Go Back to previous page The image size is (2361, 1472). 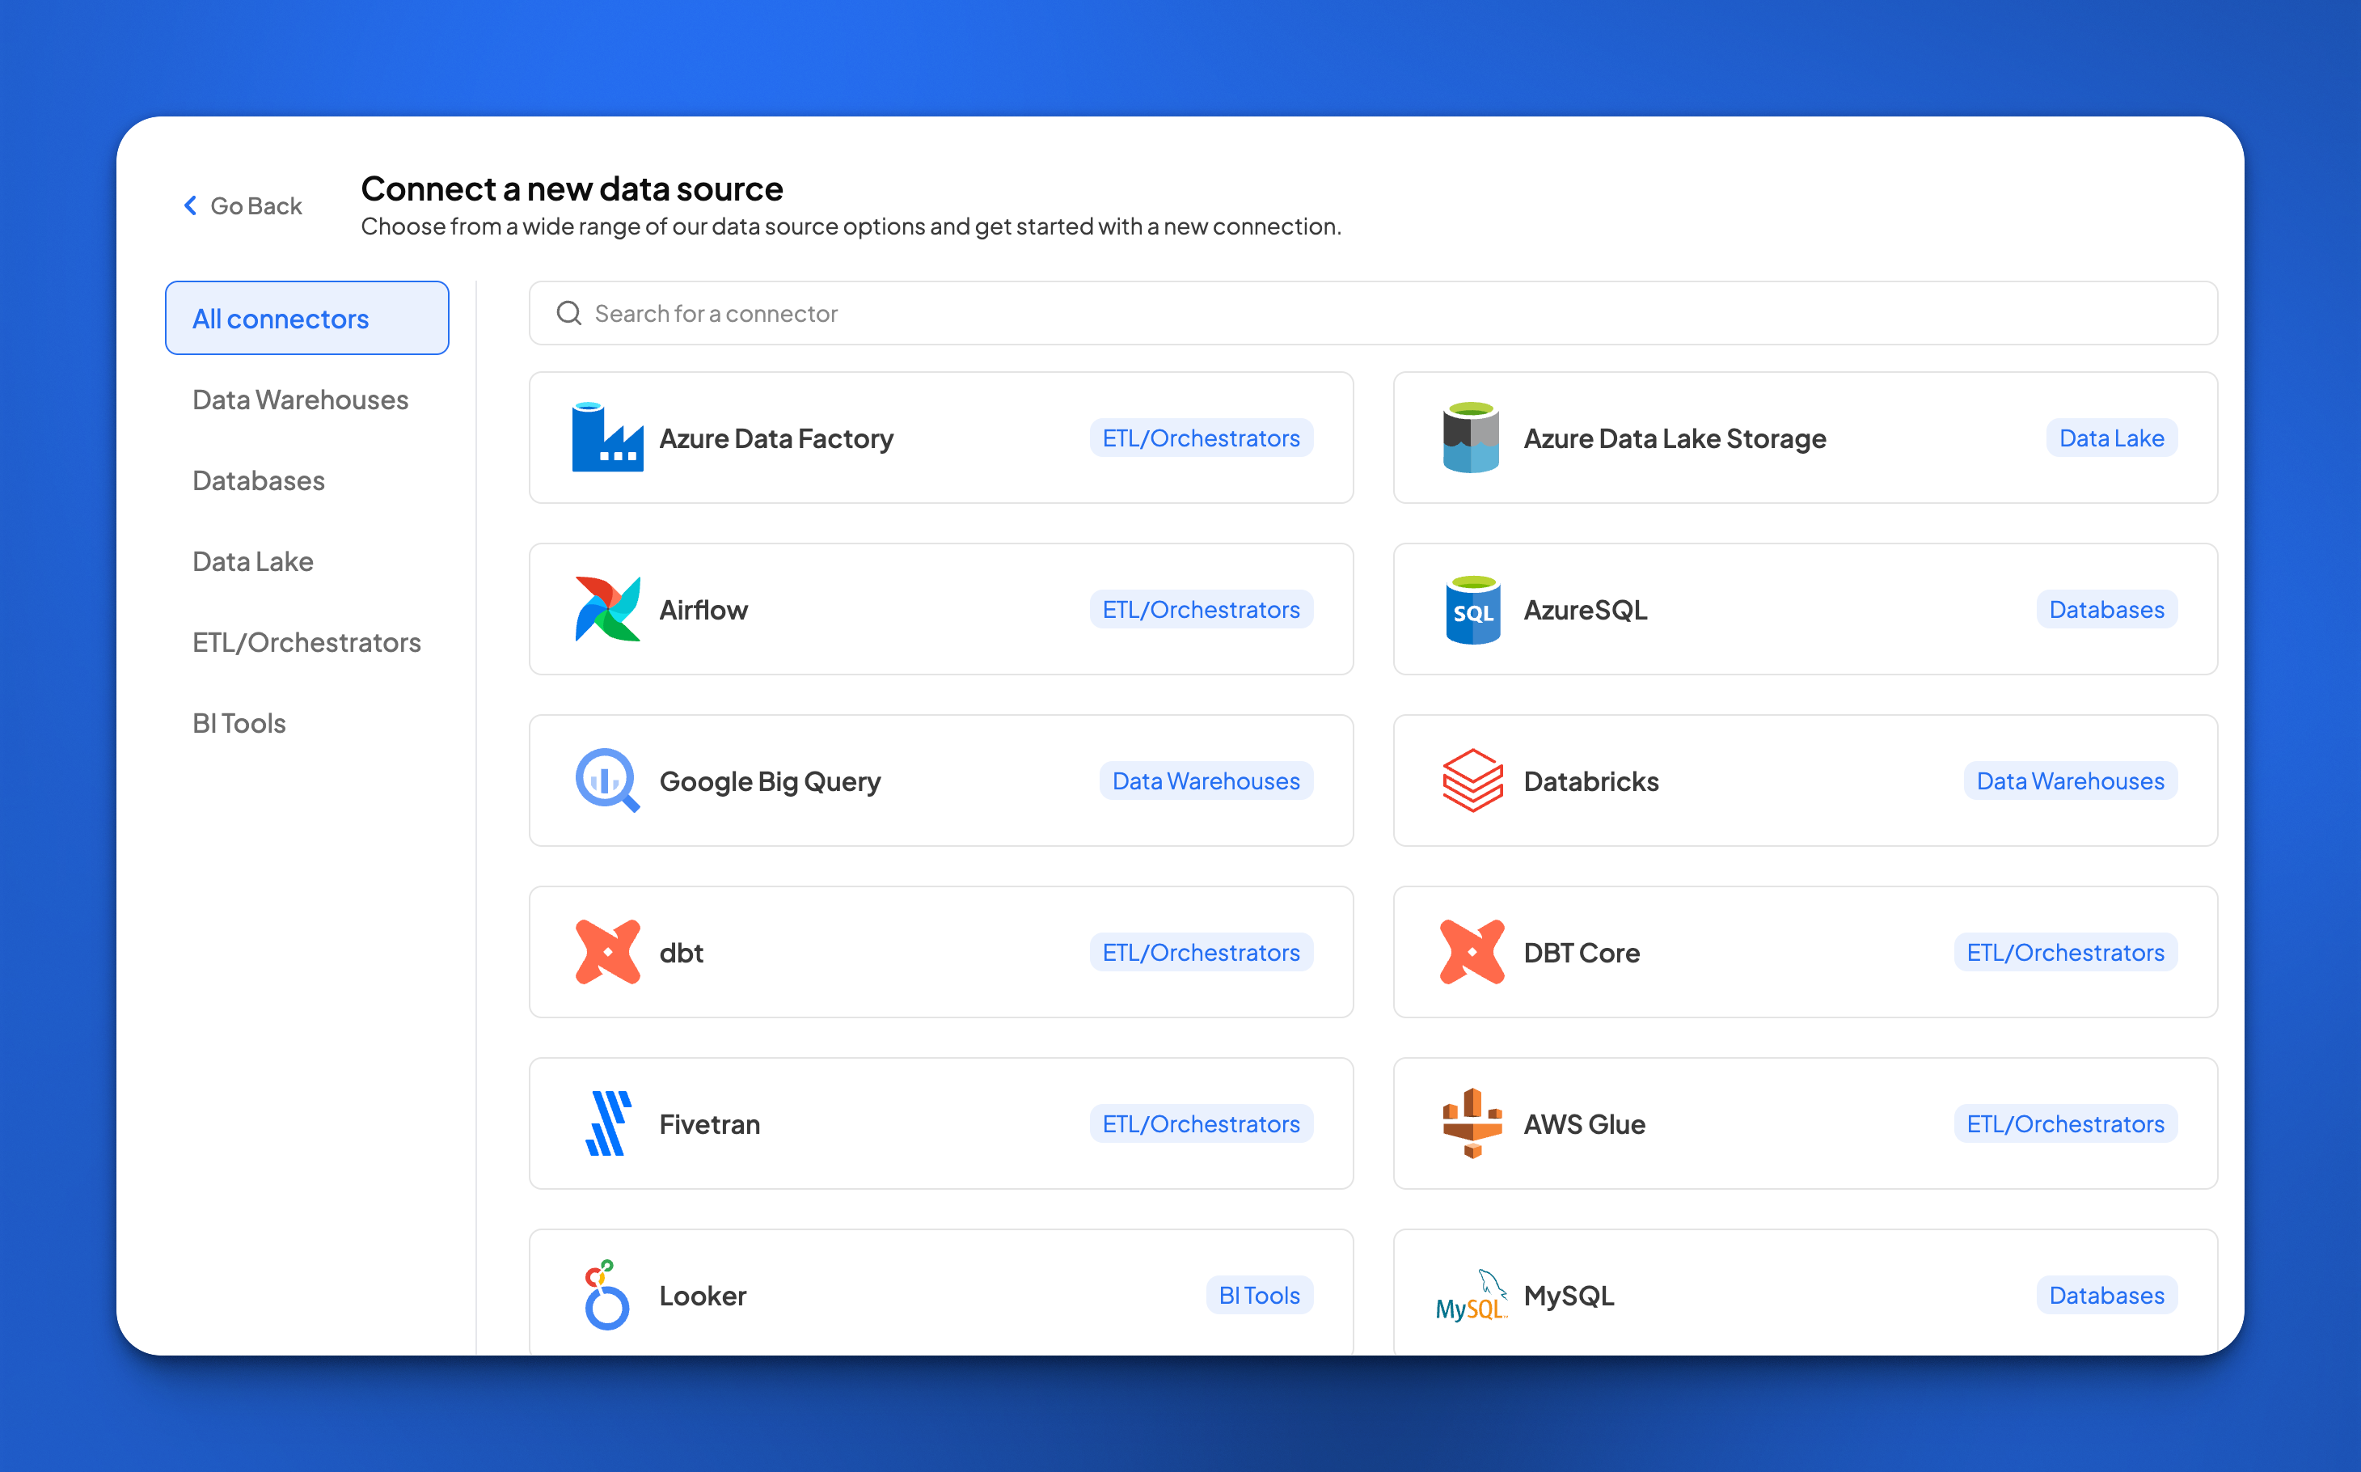(x=255, y=205)
